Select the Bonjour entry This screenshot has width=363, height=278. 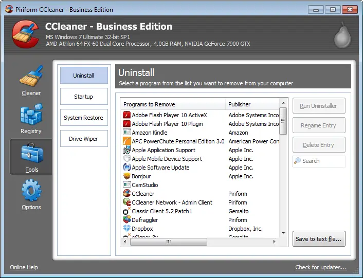point(200,176)
